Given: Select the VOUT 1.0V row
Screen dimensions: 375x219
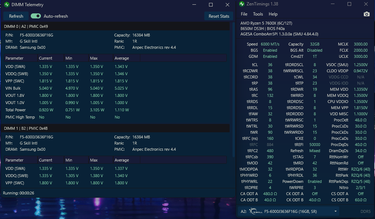Looking at the screenshot, I should (x=115, y=103).
